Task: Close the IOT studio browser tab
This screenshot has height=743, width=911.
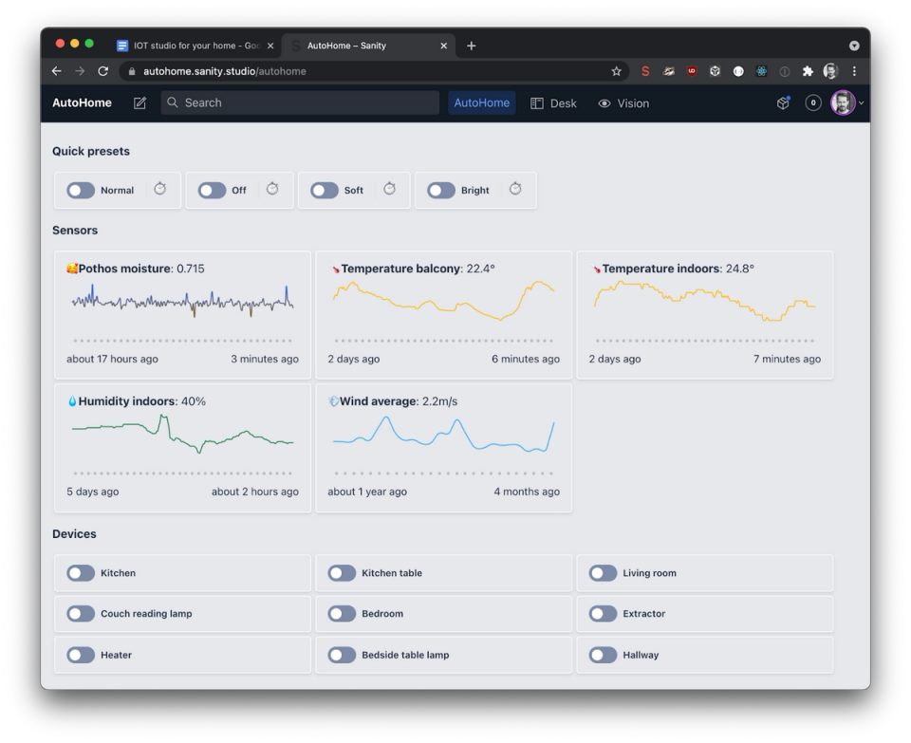Action: 270,46
